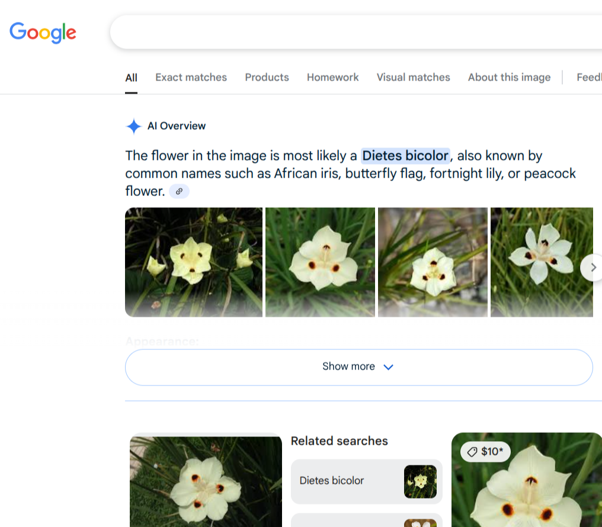Select the Dietes bicolor related search
This screenshot has height=527, width=602.
[367, 481]
